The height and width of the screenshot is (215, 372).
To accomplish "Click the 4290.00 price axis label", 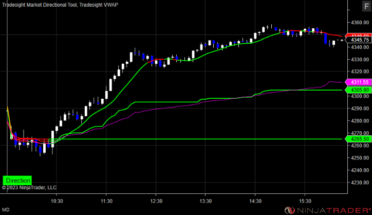I will pyautogui.click(x=360, y=109).
